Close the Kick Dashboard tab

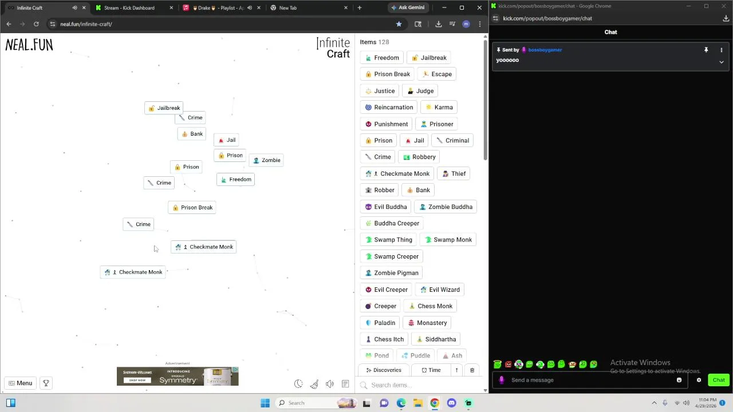click(x=171, y=8)
